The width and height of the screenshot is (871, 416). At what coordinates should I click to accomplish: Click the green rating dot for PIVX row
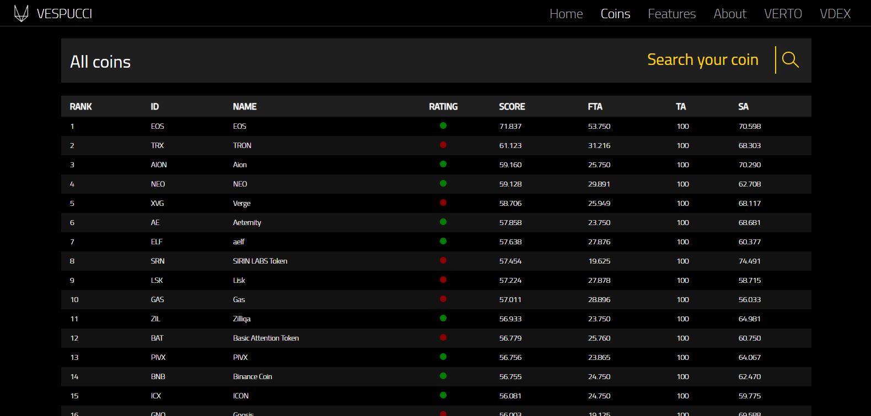[443, 357]
